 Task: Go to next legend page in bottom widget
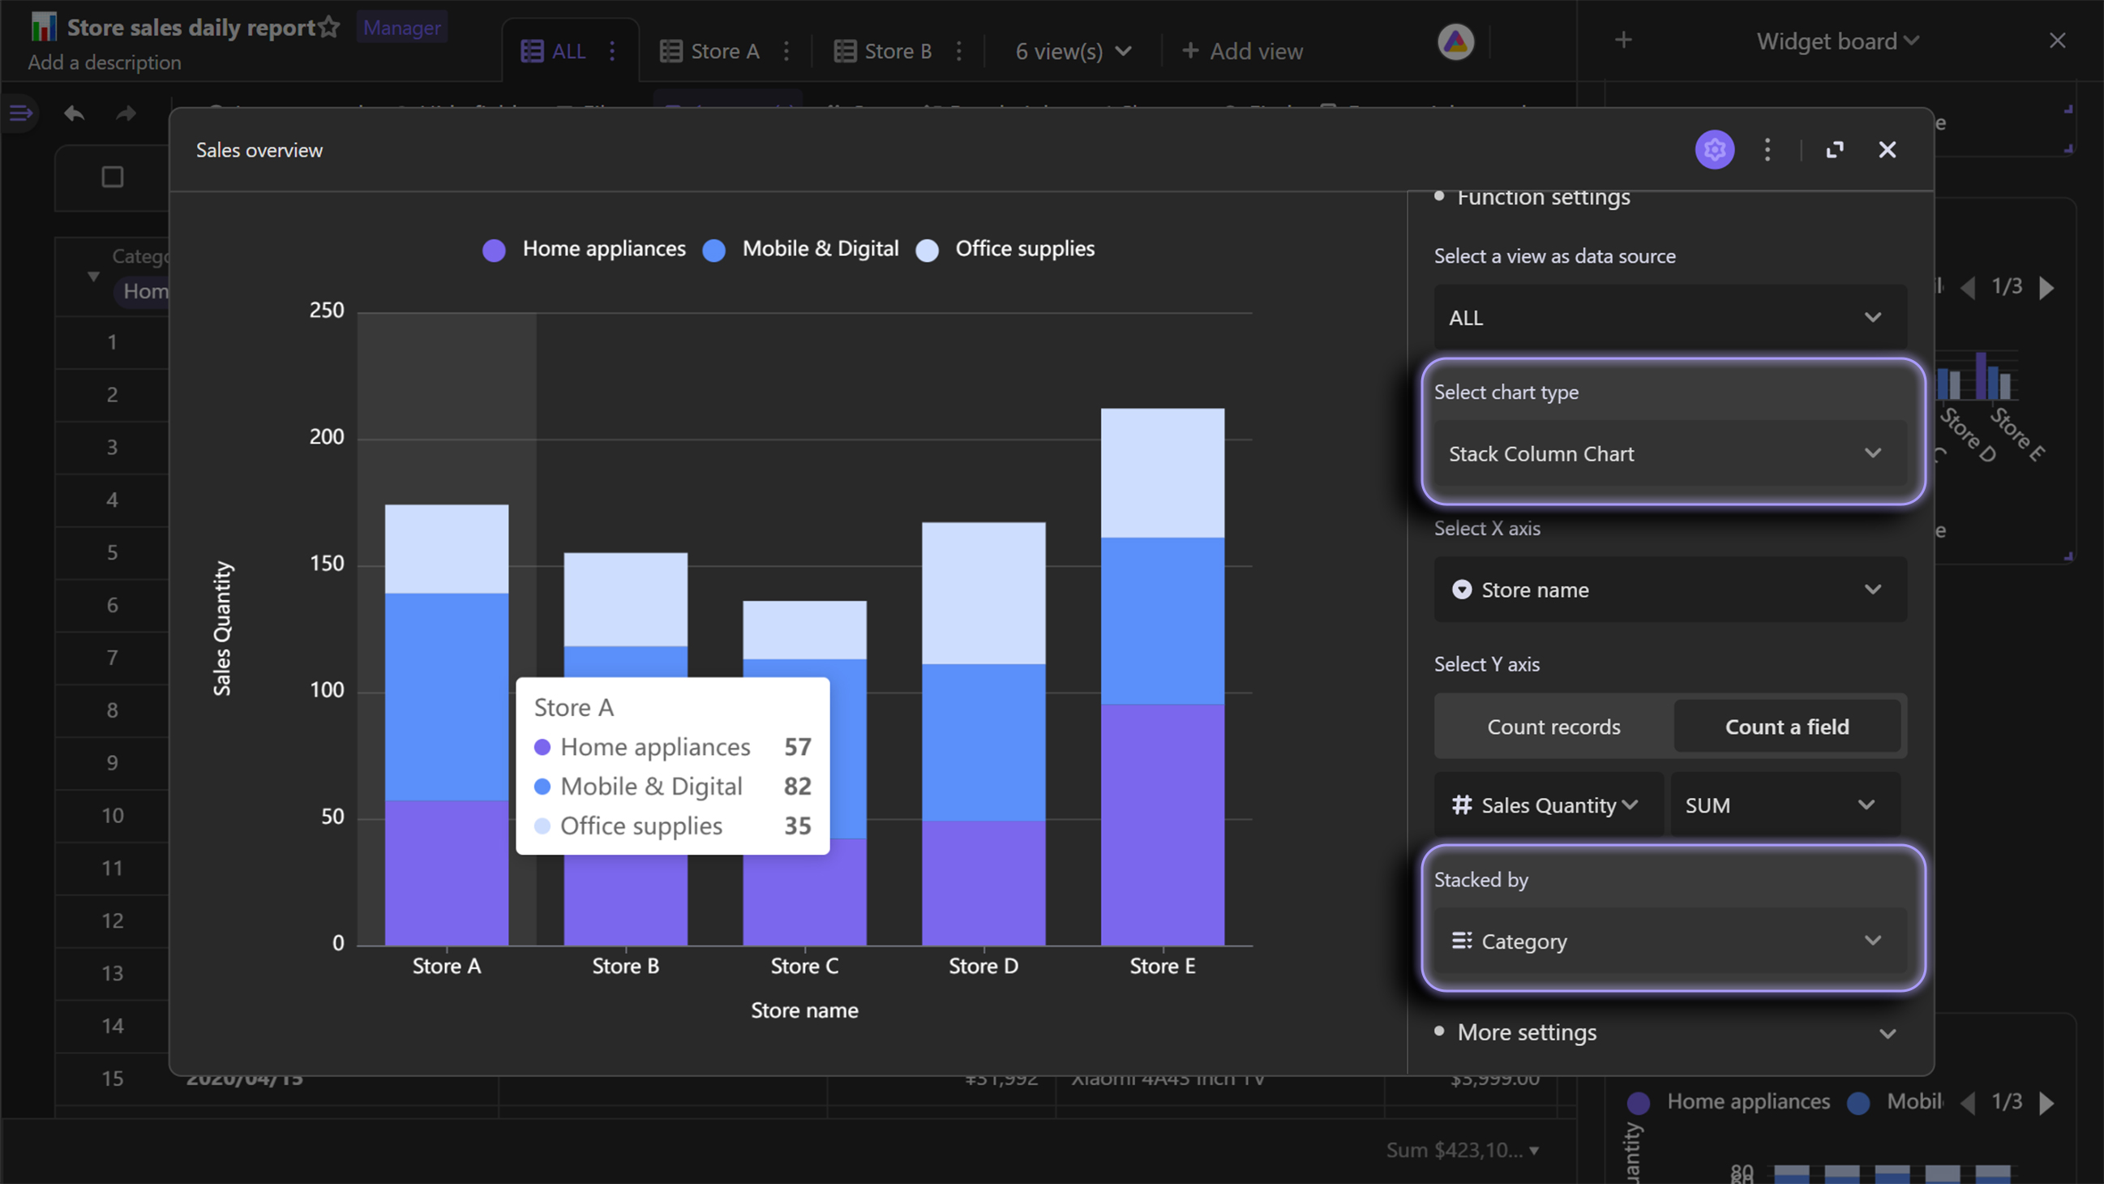[x=2046, y=1102]
